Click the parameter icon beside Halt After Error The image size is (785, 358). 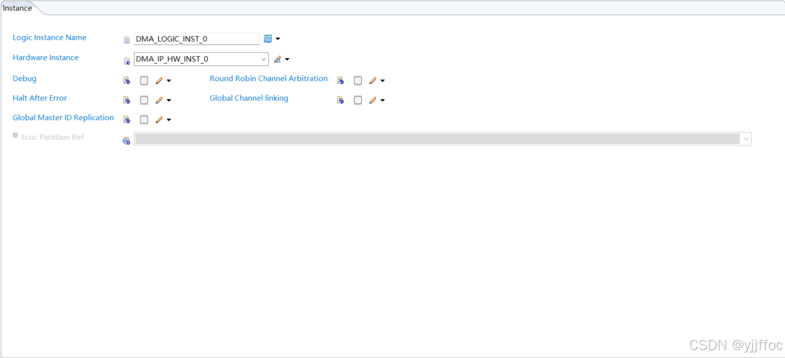point(127,100)
